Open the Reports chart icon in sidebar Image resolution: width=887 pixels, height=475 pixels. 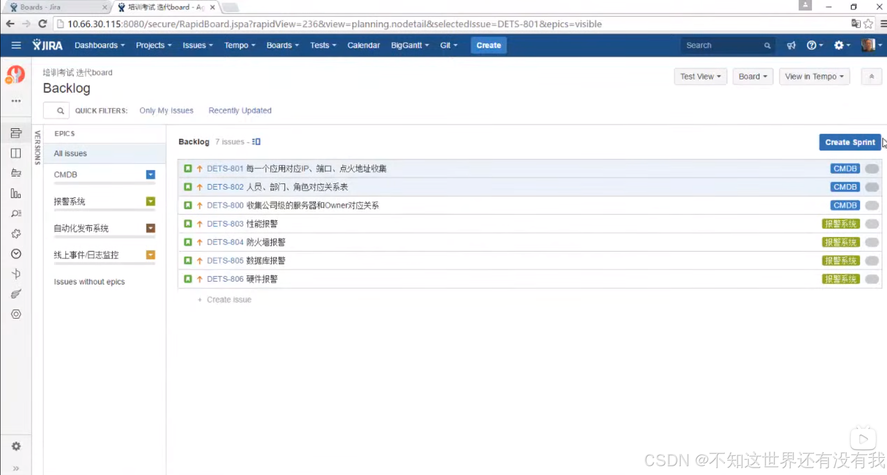(x=16, y=194)
